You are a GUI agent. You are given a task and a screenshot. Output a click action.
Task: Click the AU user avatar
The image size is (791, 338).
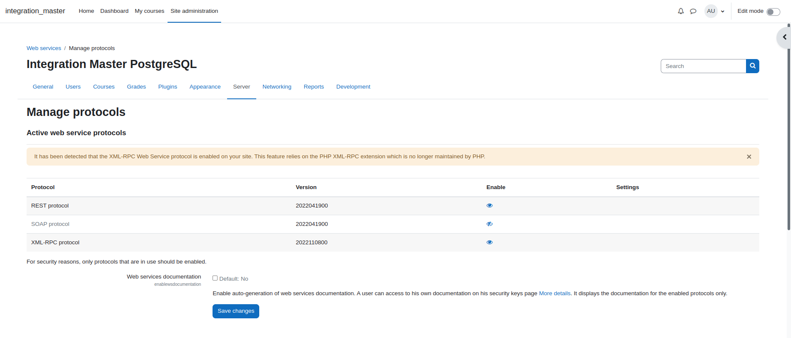point(711,11)
